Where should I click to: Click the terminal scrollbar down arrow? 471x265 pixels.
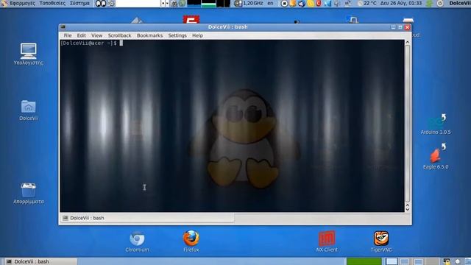pyautogui.click(x=407, y=209)
